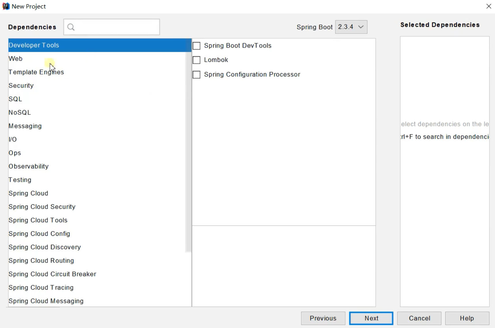Open the Spring Boot version dropdown
The height and width of the screenshot is (328, 495).
tap(351, 27)
